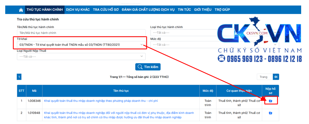Select page 1 in pagination
This screenshot has width=309, height=124.
(x=19, y=77)
